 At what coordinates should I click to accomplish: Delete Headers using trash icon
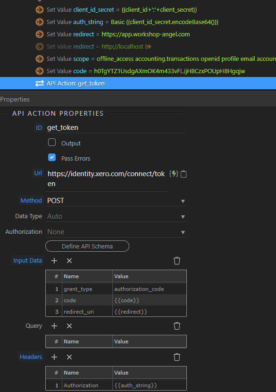pos(177,357)
